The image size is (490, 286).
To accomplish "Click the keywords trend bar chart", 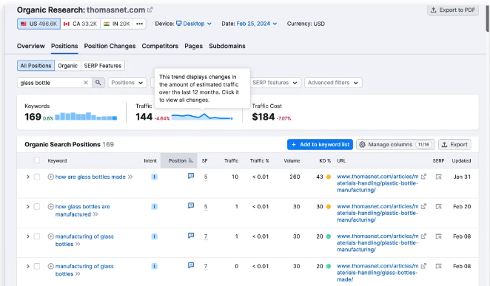I will [86, 116].
